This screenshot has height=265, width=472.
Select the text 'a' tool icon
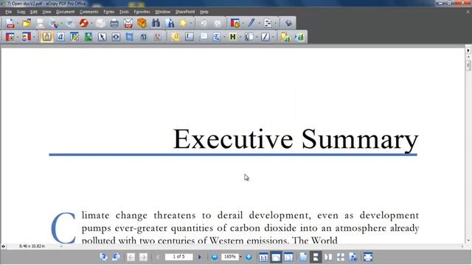click(x=60, y=37)
